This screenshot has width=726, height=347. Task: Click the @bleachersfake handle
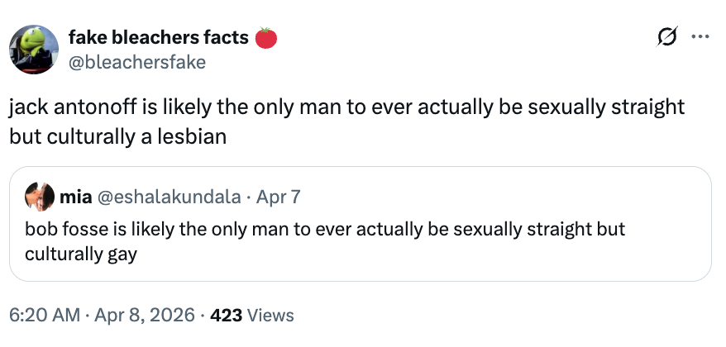point(136,62)
